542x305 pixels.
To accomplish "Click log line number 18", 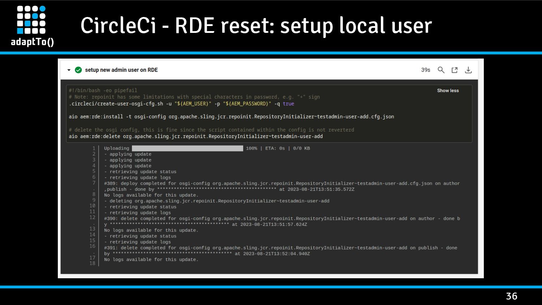I will 93,263.
